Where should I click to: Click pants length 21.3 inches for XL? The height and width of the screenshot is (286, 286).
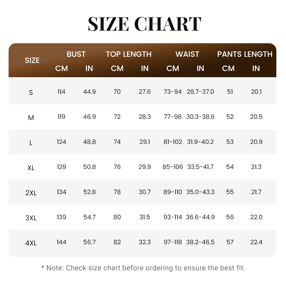click(256, 167)
